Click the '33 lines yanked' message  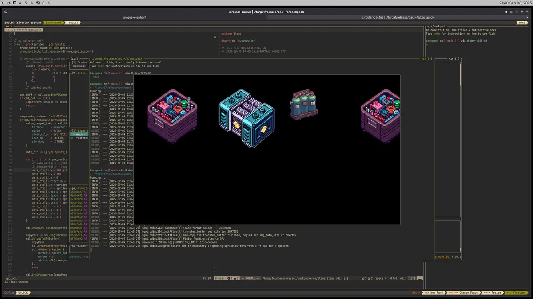[17, 282]
